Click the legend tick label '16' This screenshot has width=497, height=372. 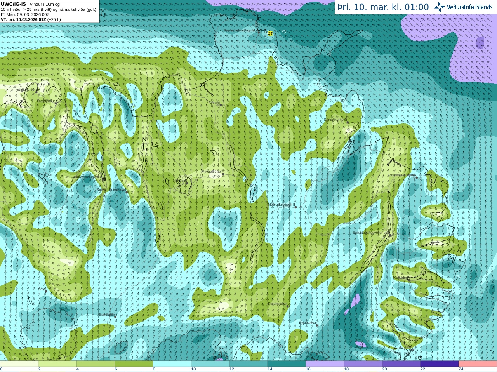coord(308,369)
